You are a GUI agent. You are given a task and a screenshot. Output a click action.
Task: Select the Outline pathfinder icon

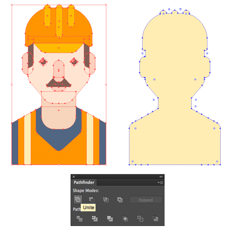(x=140, y=219)
